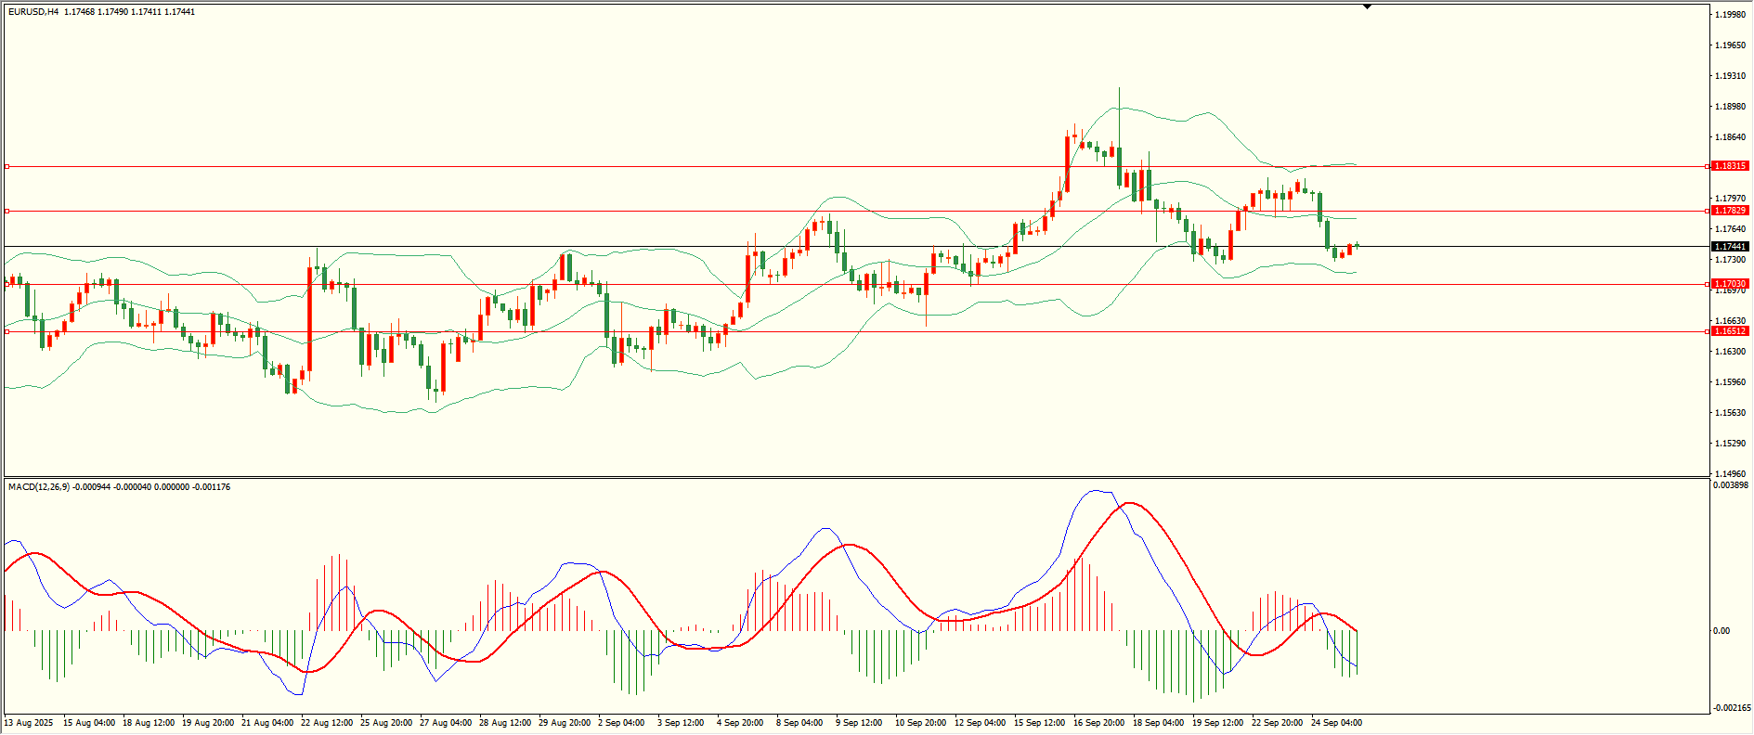Click the 21 Aug 04:00 time label

point(267,723)
